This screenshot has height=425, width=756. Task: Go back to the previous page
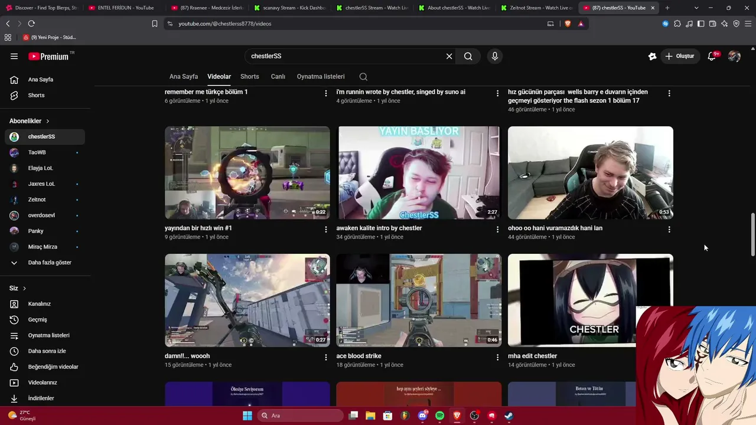point(8,24)
